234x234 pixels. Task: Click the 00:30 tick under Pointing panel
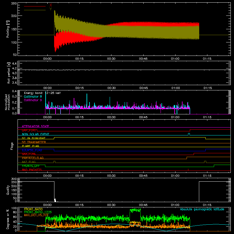pos(111,59)
